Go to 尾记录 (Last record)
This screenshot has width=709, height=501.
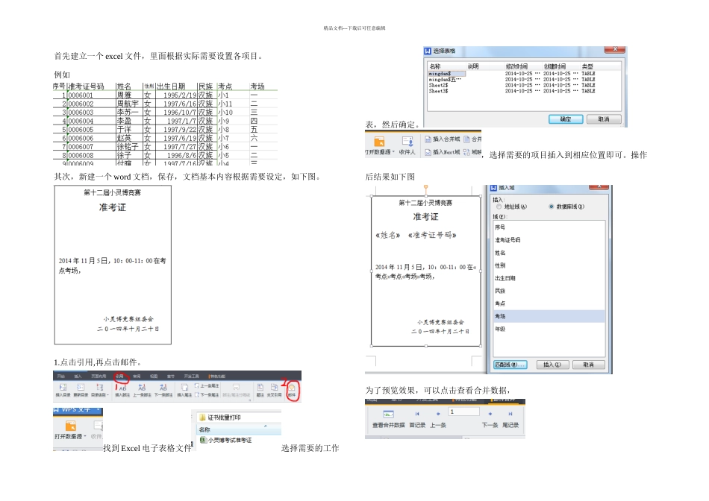tap(510, 419)
